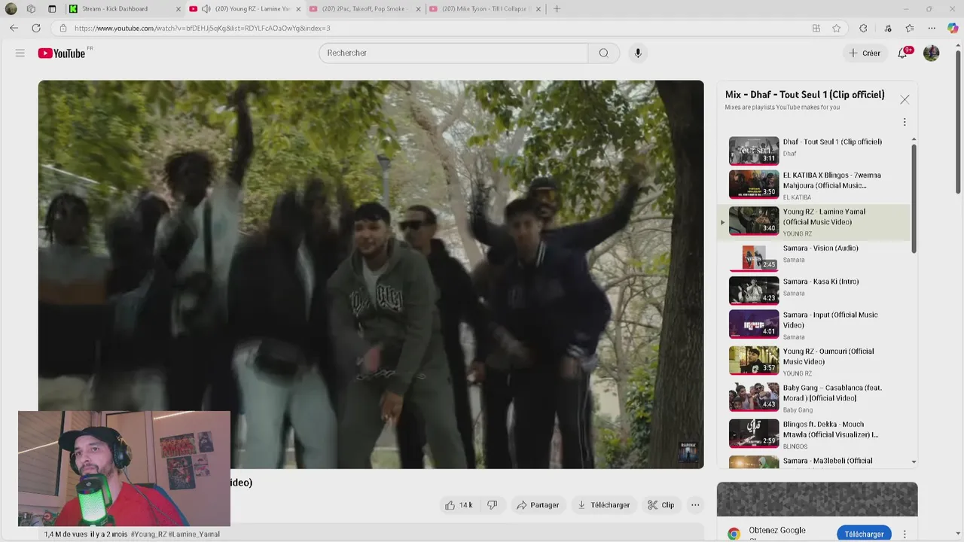Open the ad options three-dot menu

coord(905,534)
